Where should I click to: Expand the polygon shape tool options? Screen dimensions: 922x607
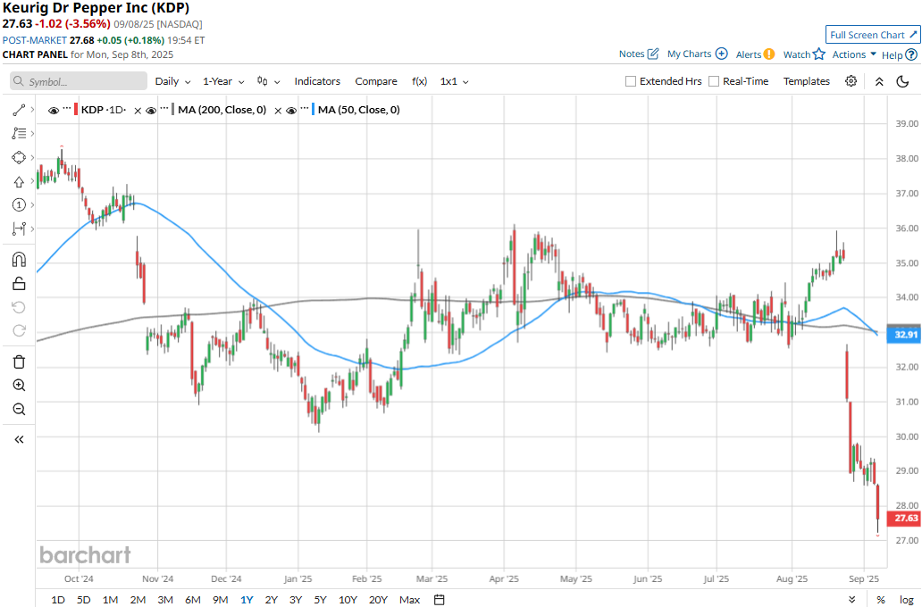click(x=32, y=157)
